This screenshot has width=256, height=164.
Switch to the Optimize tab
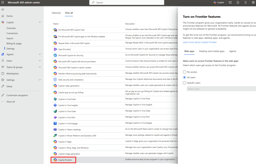pyautogui.click(x=56, y=13)
